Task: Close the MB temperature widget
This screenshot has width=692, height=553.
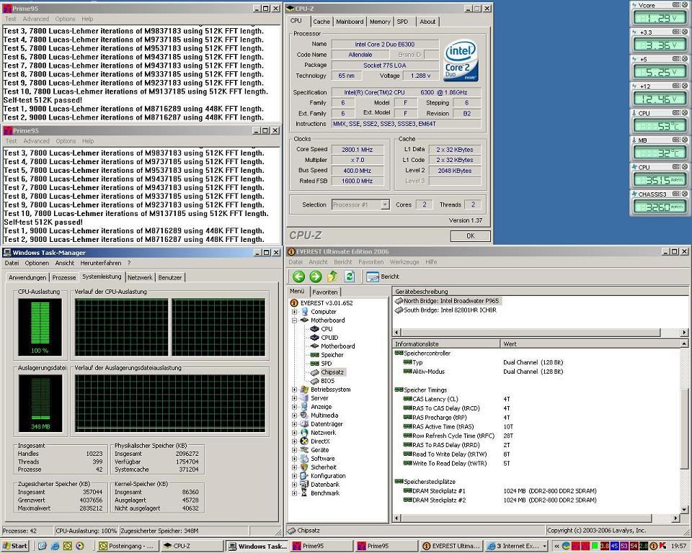Action: point(685,140)
